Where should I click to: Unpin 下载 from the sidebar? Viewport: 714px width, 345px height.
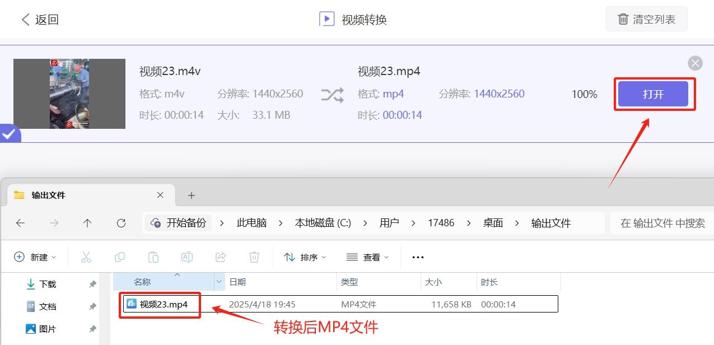(x=92, y=284)
